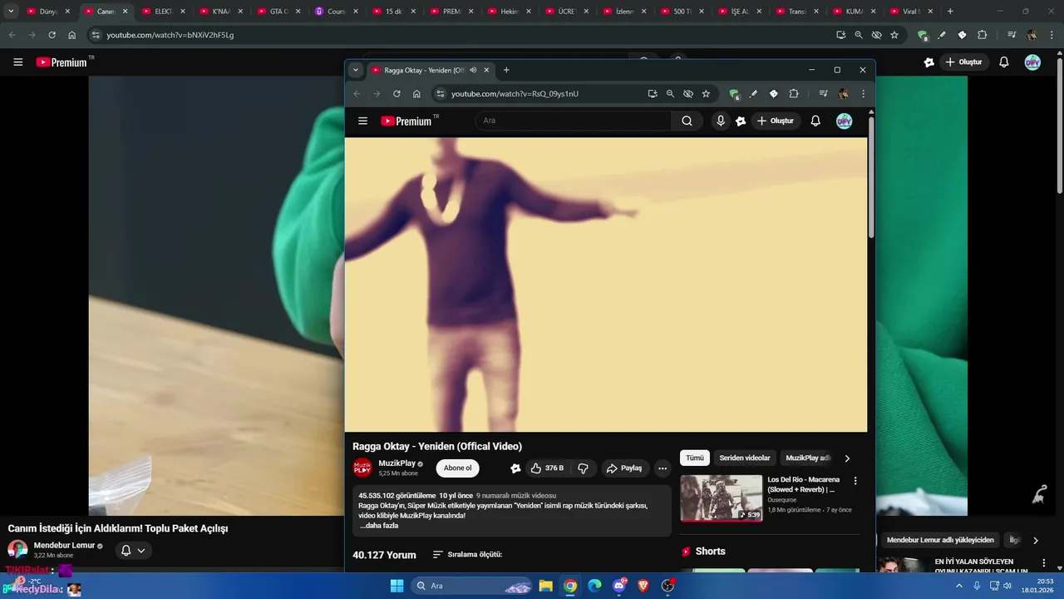
Task: Select the Seriden videolar chip
Action: [745, 458]
